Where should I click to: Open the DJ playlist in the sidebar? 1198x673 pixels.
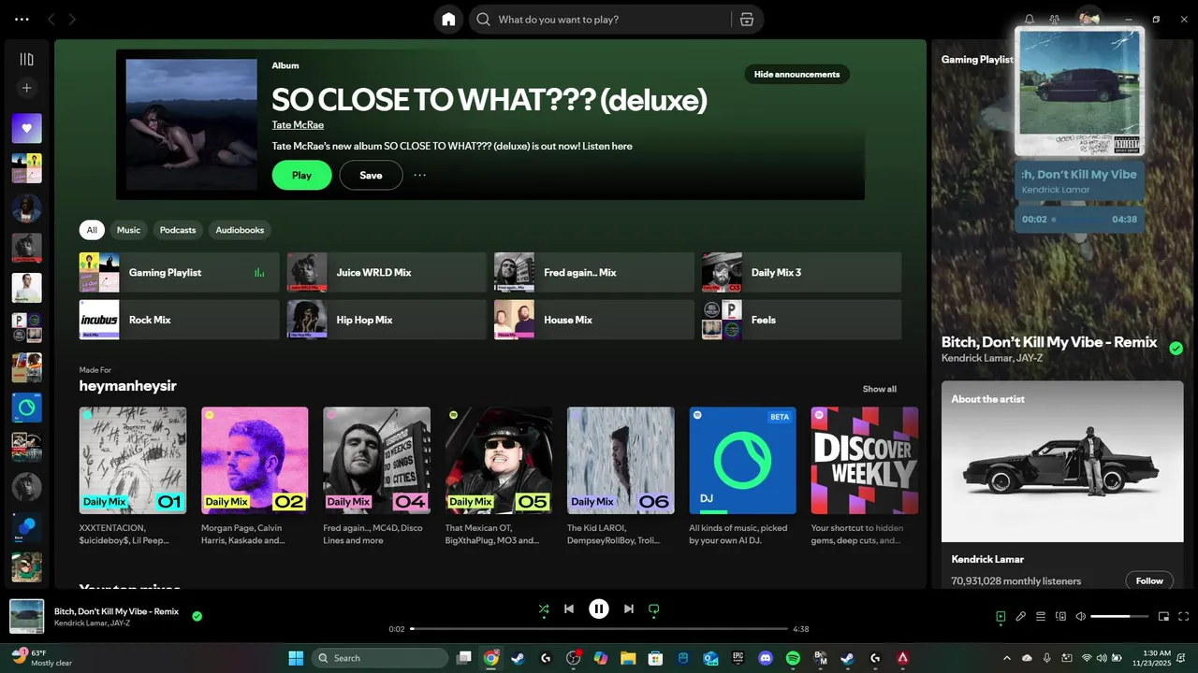[26, 408]
